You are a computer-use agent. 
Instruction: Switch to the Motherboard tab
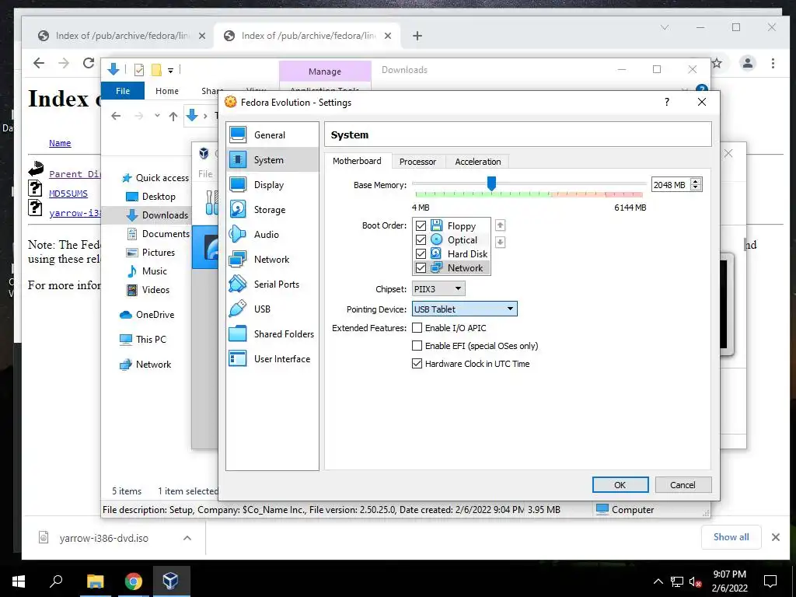pos(357,161)
